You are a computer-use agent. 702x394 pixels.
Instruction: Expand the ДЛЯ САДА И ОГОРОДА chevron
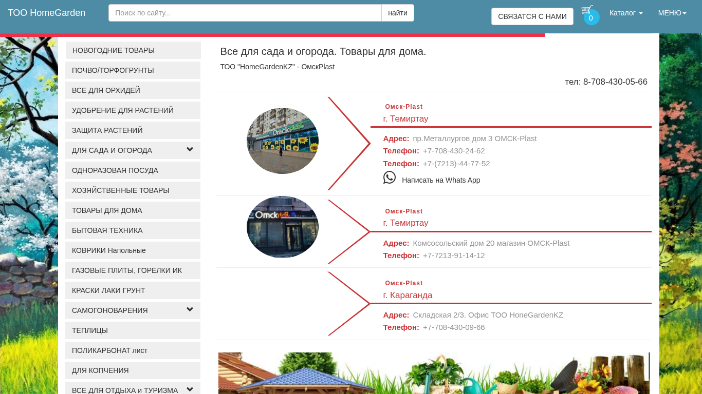190,150
